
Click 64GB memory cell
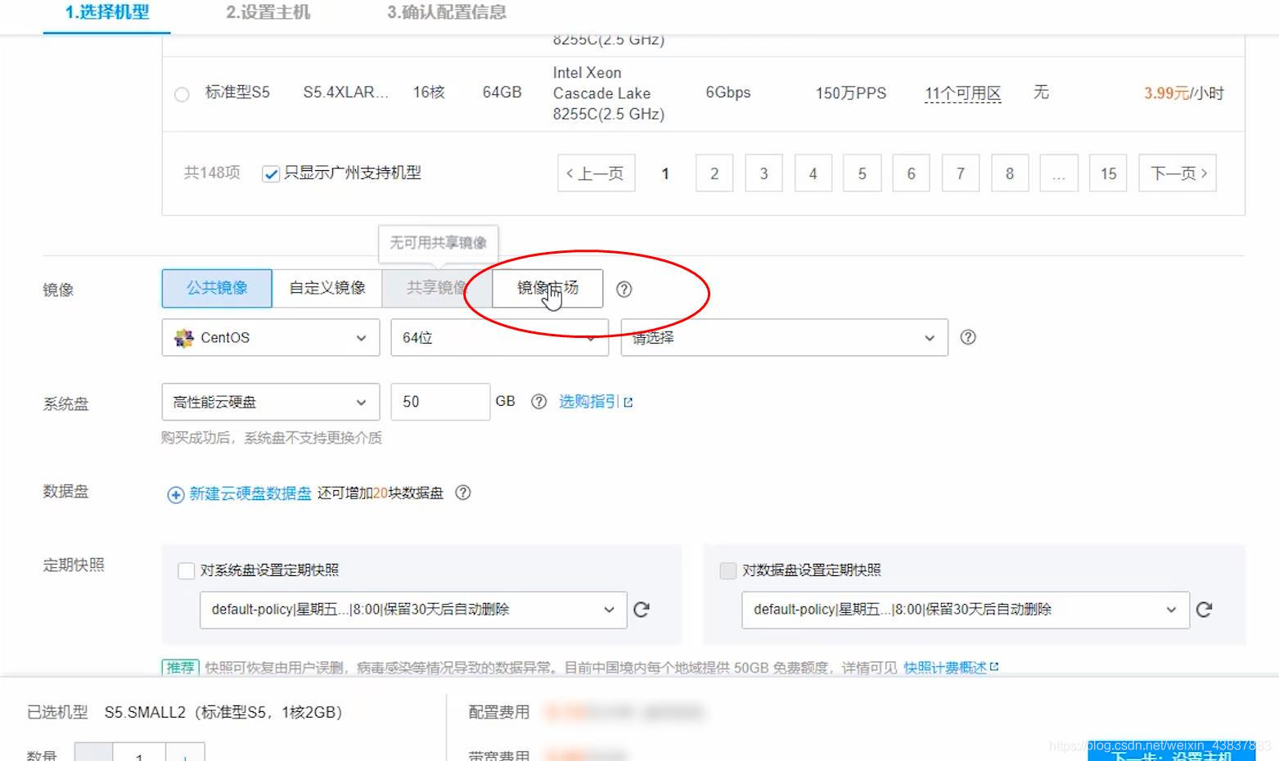tap(502, 92)
